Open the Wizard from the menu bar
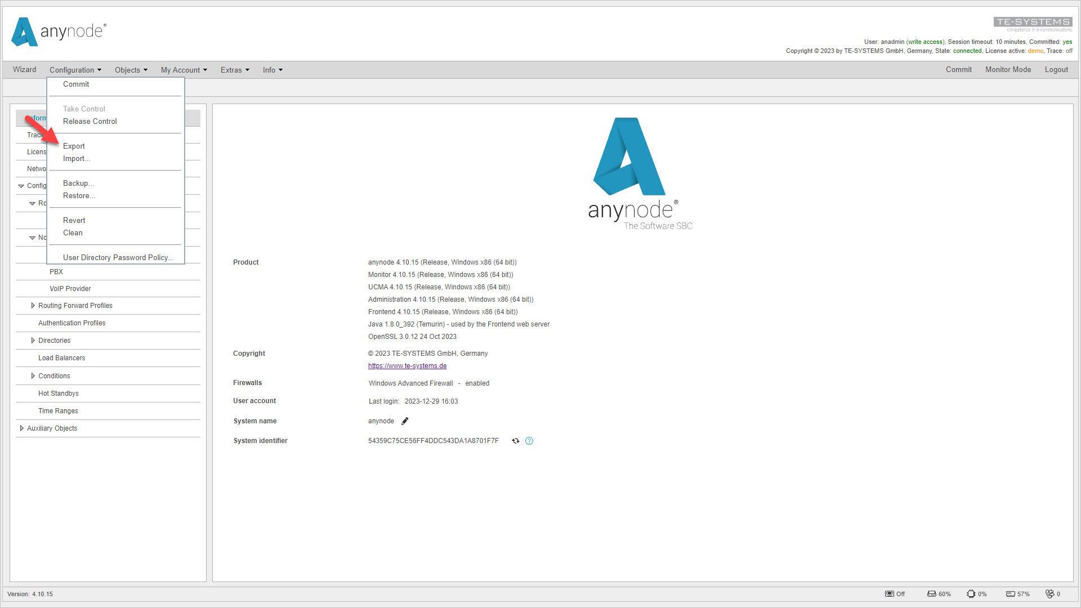The height and width of the screenshot is (608, 1081). tap(25, 70)
